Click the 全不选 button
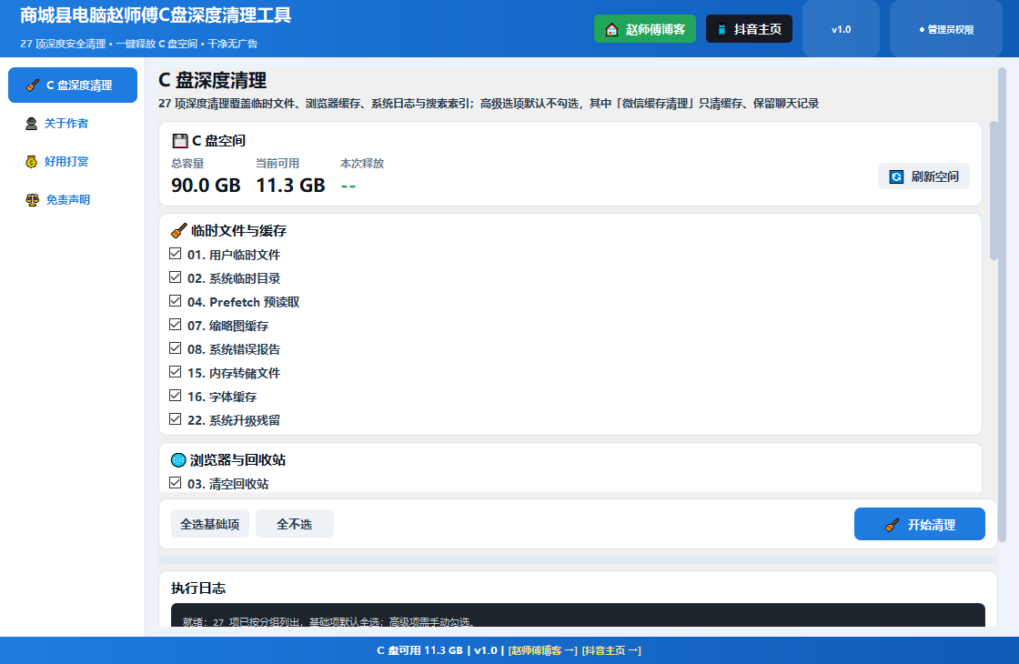Image resolution: width=1019 pixels, height=664 pixels. [x=295, y=524]
